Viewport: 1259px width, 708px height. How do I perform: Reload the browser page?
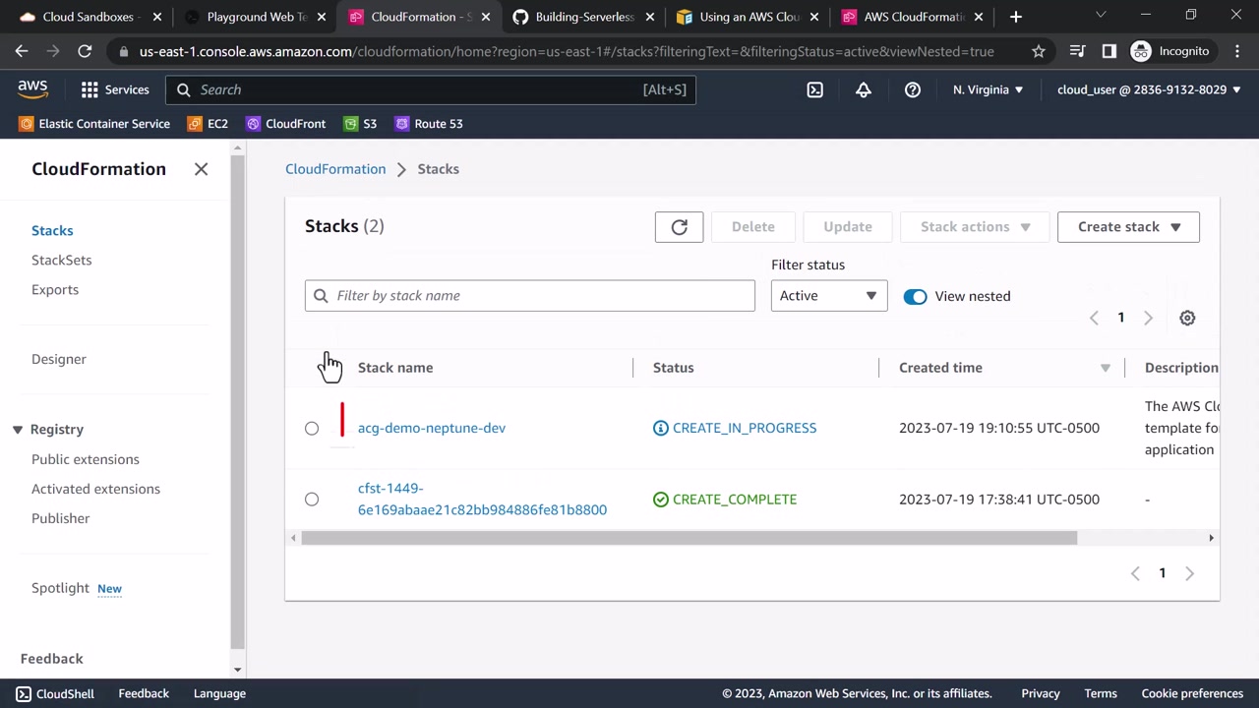(85, 51)
